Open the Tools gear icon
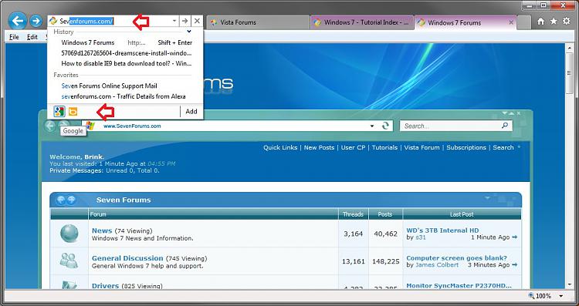Viewport: 579px width, 306px height. pos(567,22)
